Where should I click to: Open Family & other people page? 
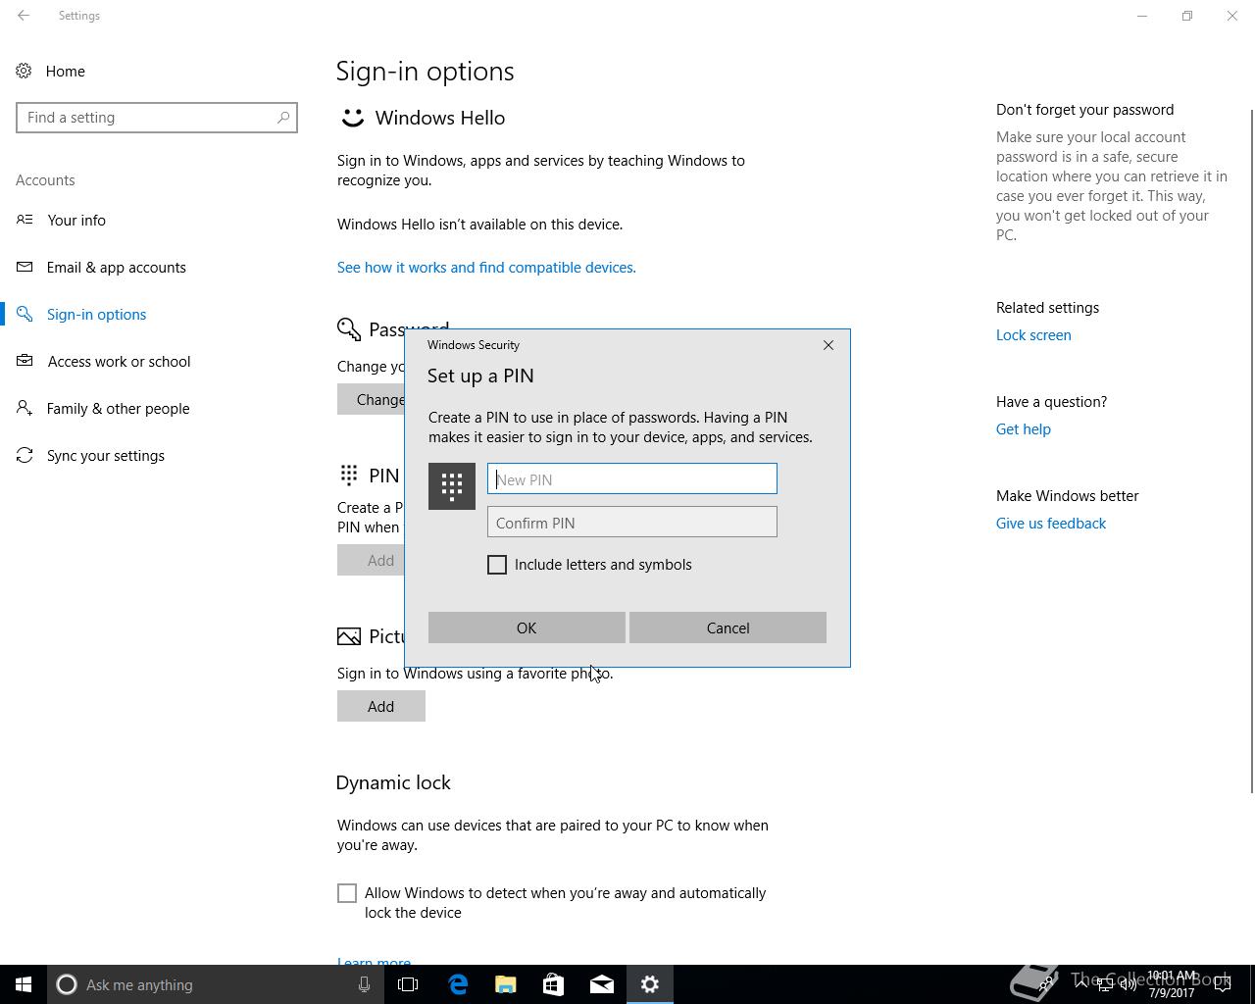(119, 408)
